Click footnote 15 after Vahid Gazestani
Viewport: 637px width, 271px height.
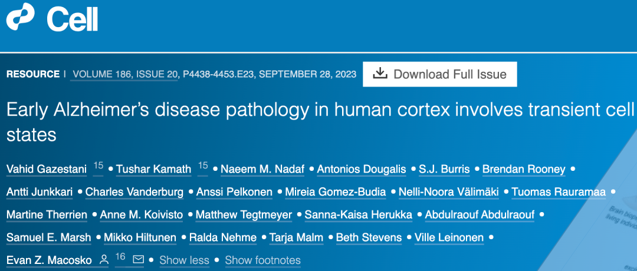coord(98,166)
